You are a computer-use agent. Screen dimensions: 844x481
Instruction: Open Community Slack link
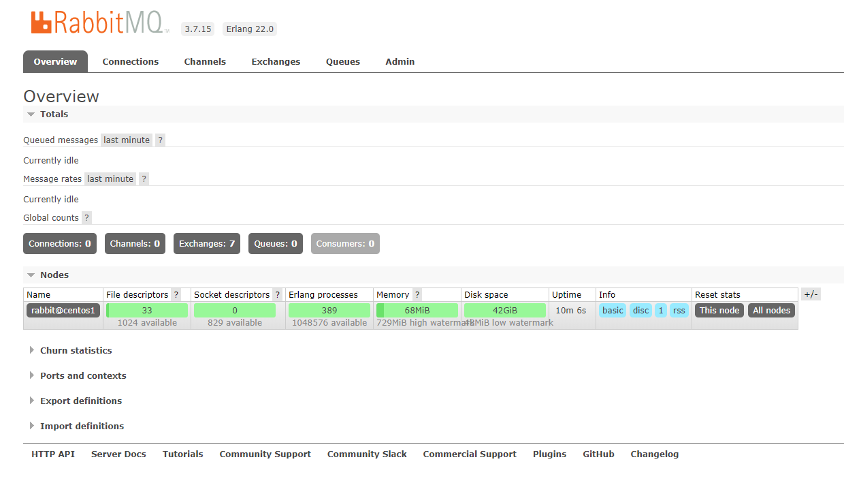pyautogui.click(x=367, y=454)
